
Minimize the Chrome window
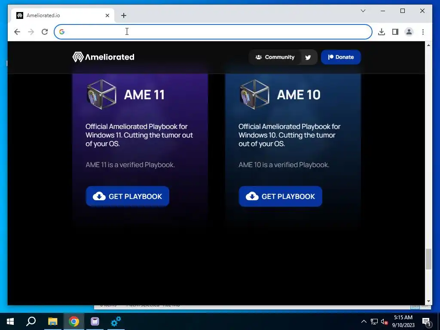(x=383, y=11)
